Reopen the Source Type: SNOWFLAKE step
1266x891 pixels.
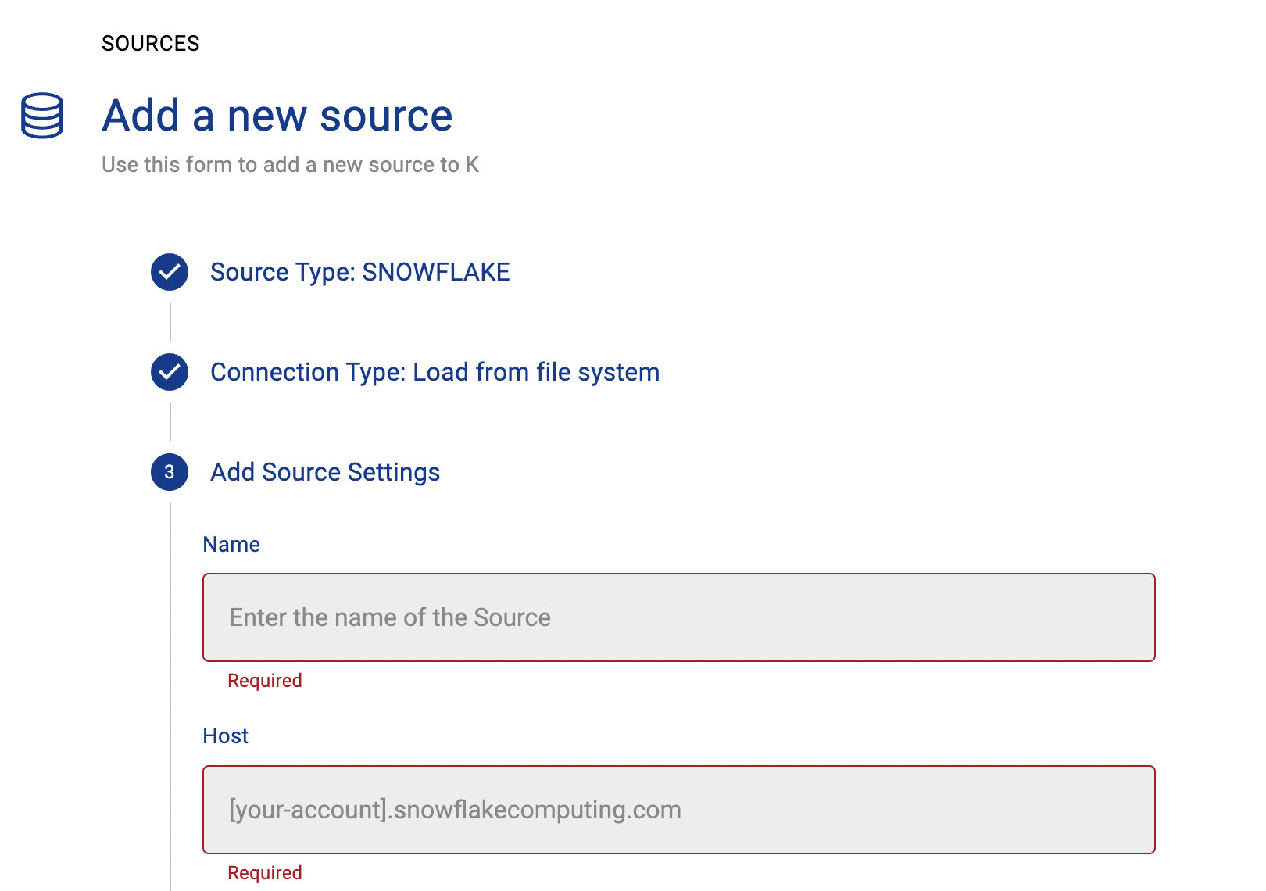click(359, 272)
